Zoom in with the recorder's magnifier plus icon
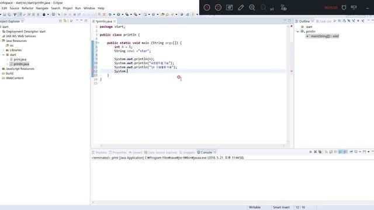 coord(252,8)
